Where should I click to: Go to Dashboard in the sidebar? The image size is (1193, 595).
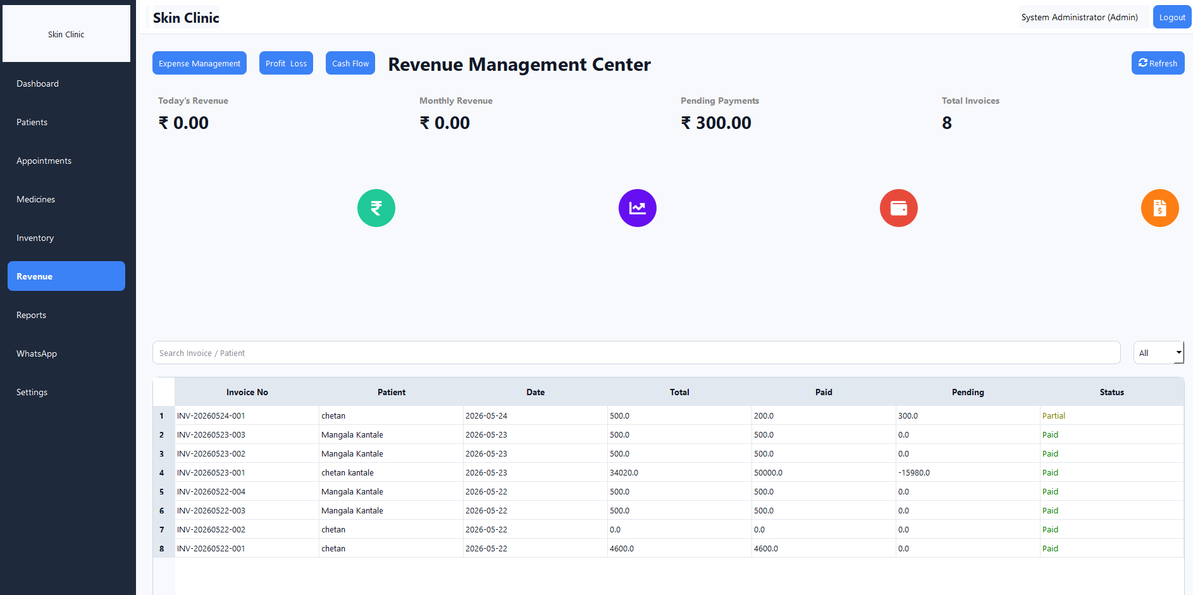point(66,83)
